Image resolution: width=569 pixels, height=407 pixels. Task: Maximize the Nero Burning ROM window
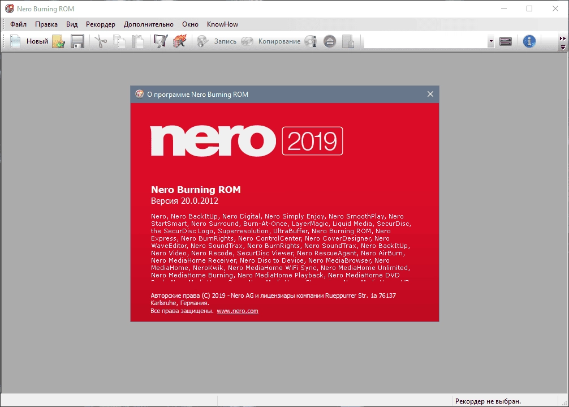pyautogui.click(x=529, y=8)
